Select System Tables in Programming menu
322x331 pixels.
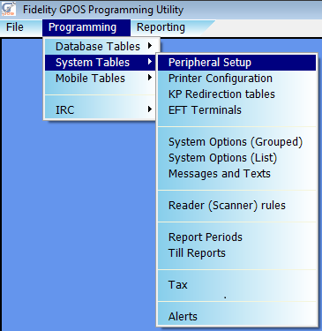click(100, 62)
